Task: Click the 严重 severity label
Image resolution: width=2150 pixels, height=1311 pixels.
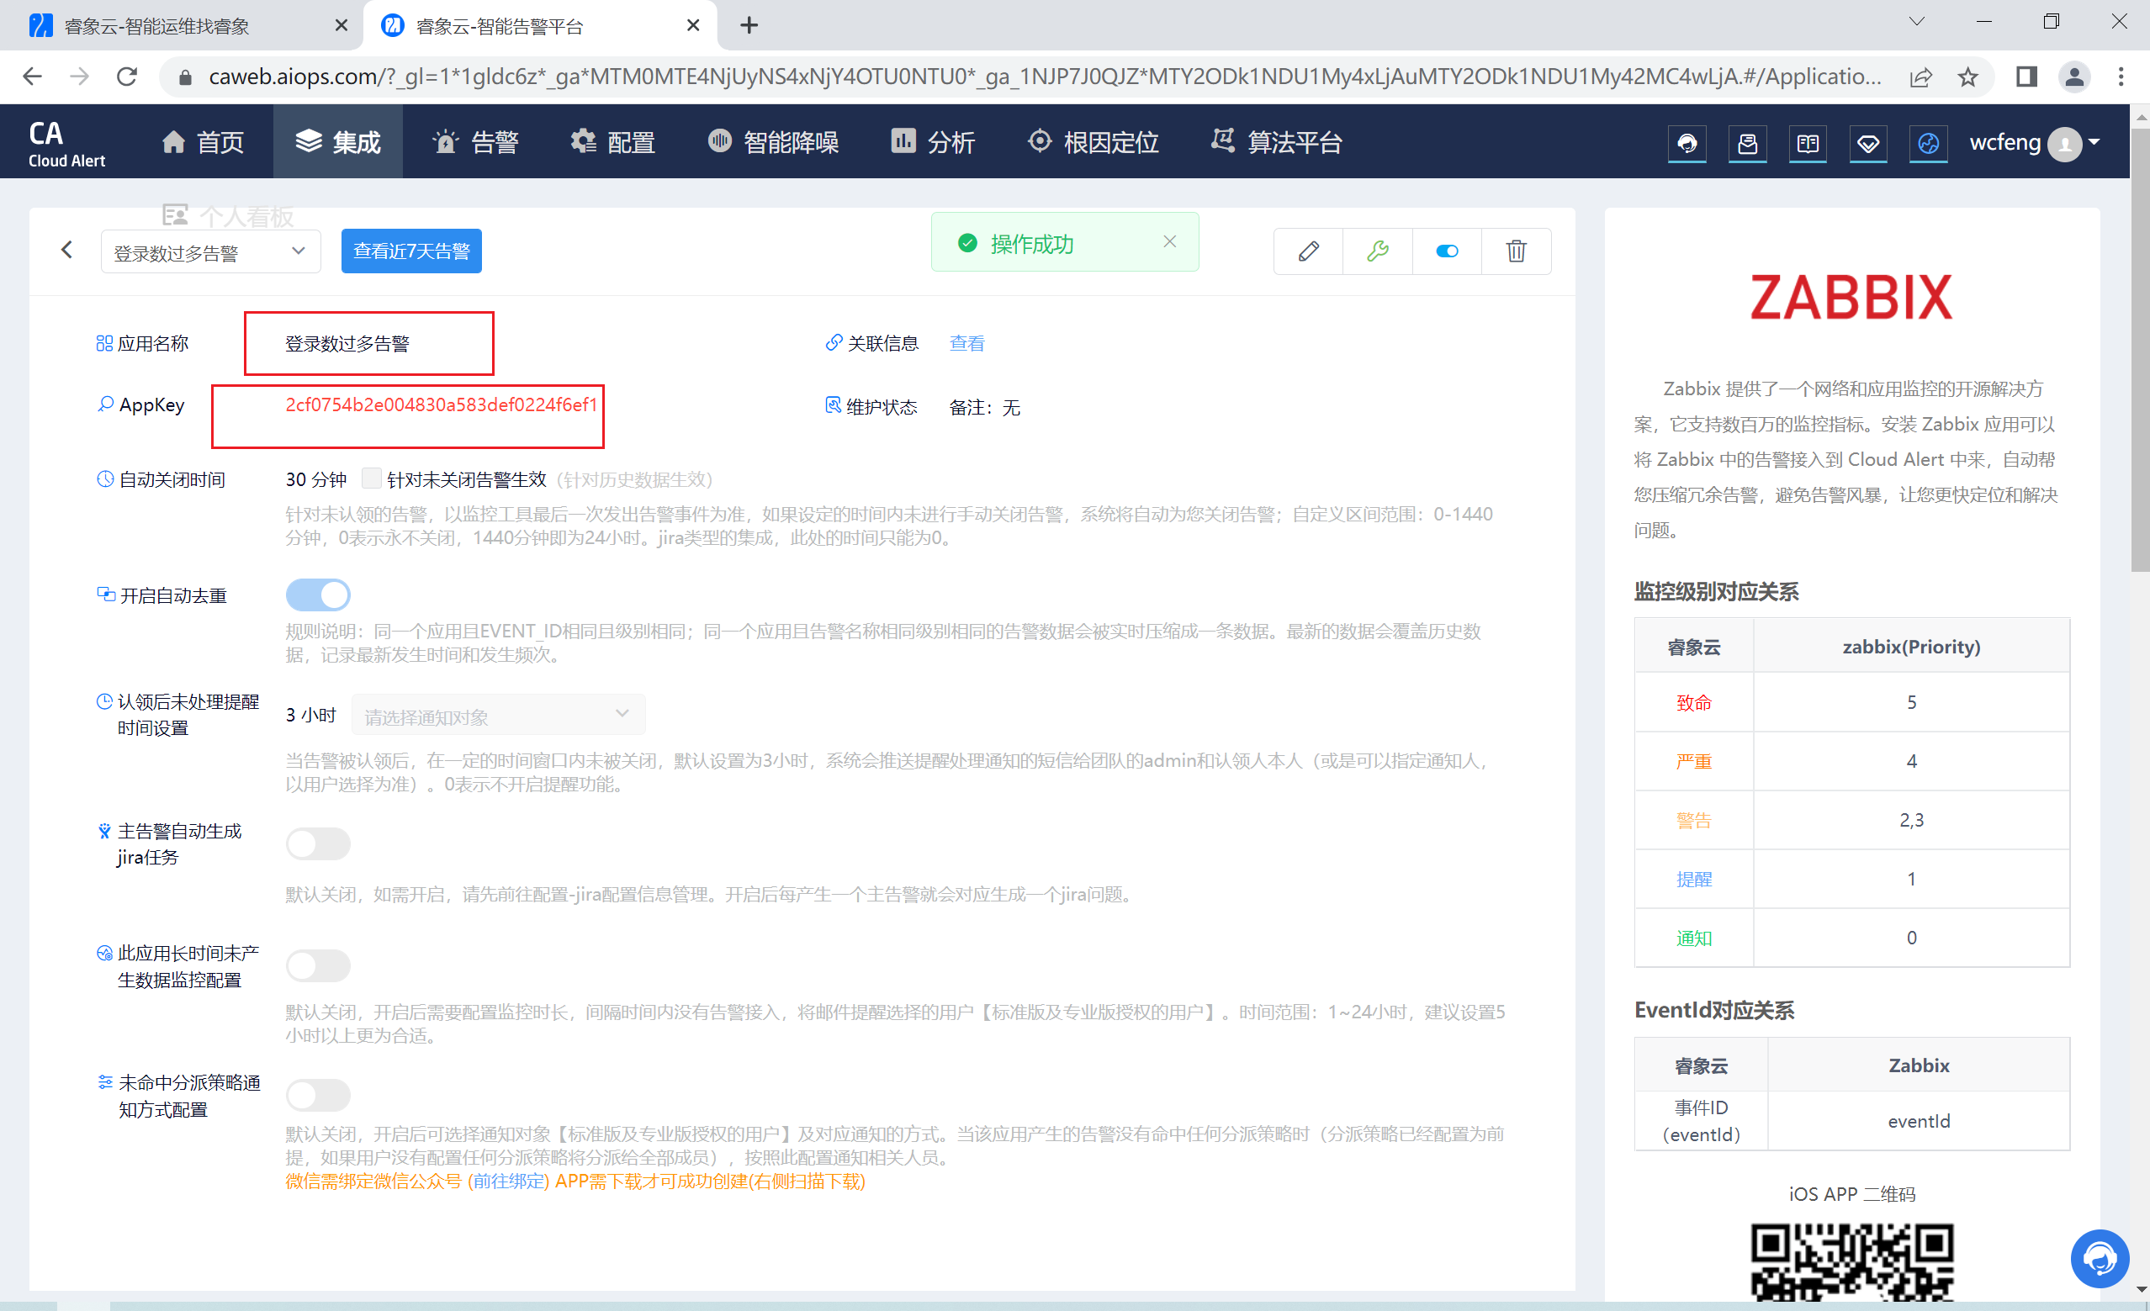Action: coord(1693,762)
